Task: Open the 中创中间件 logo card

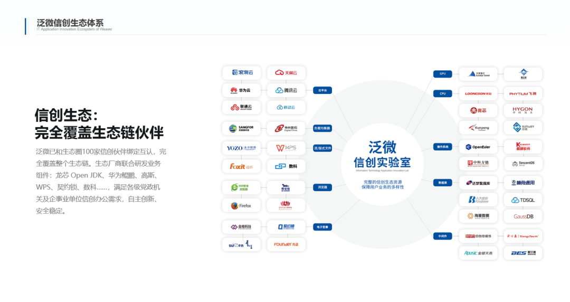Action: click(x=478, y=236)
